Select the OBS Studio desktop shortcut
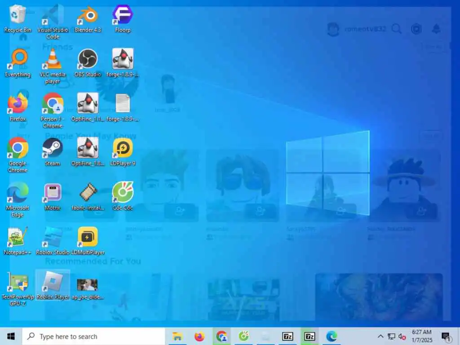 [88, 63]
